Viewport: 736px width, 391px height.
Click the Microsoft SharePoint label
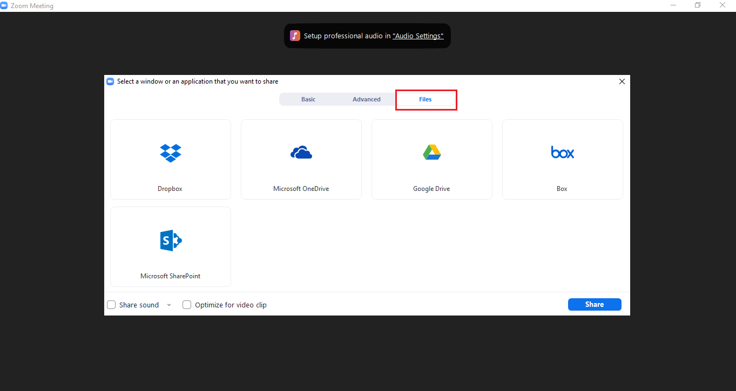point(171,276)
